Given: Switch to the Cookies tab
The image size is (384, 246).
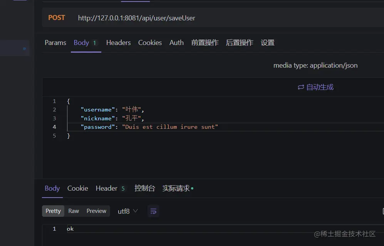Looking at the screenshot, I should (150, 43).
